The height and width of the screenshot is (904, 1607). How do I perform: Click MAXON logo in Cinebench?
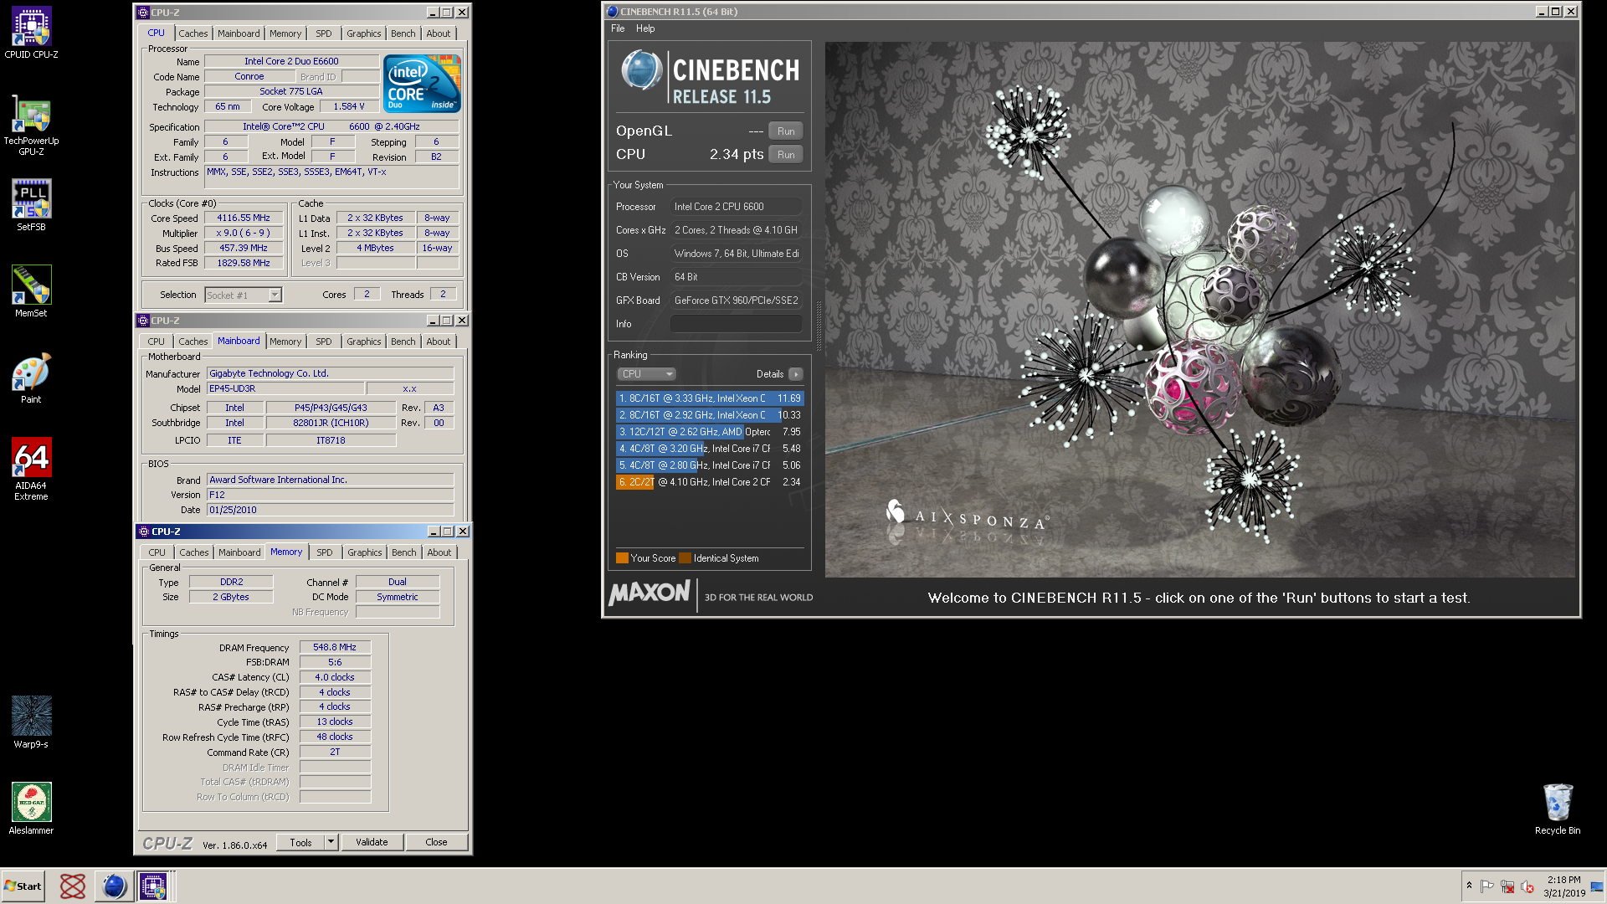click(x=649, y=593)
